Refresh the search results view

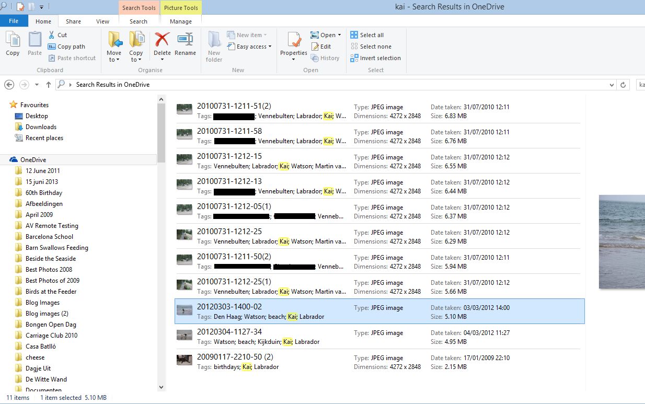tap(623, 85)
